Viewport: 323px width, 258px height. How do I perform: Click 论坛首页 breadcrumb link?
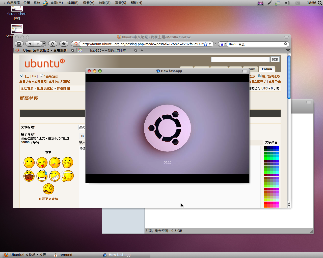point(27,88)
